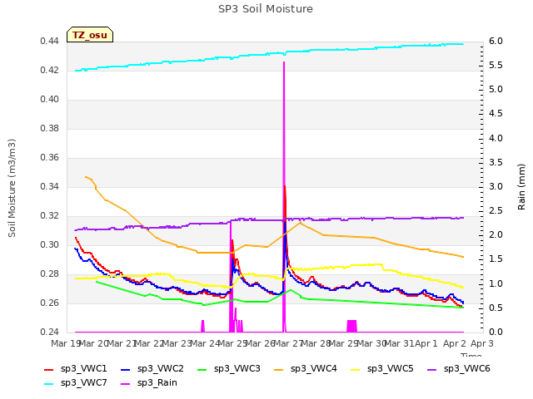Select the sp3_VWC4 legend label

click(x=313, y=369)
